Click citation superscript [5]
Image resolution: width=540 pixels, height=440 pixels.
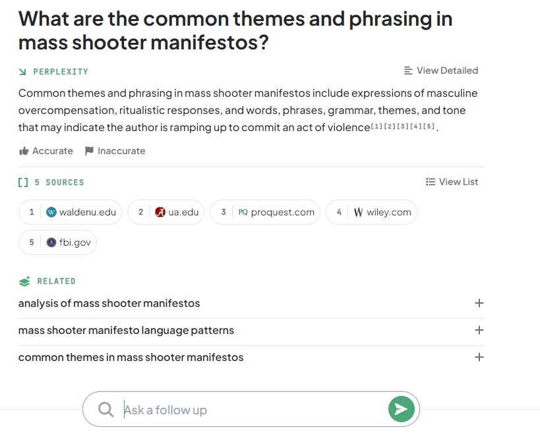429,126
